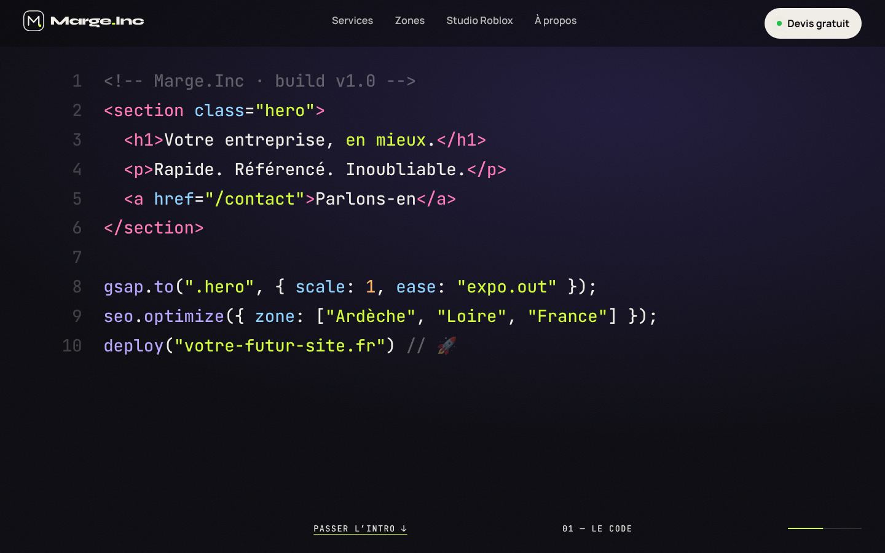This screenshot has height=553, width=885.
Task: Click the Marge.Inc wordmark
Action: pos(97,21)
